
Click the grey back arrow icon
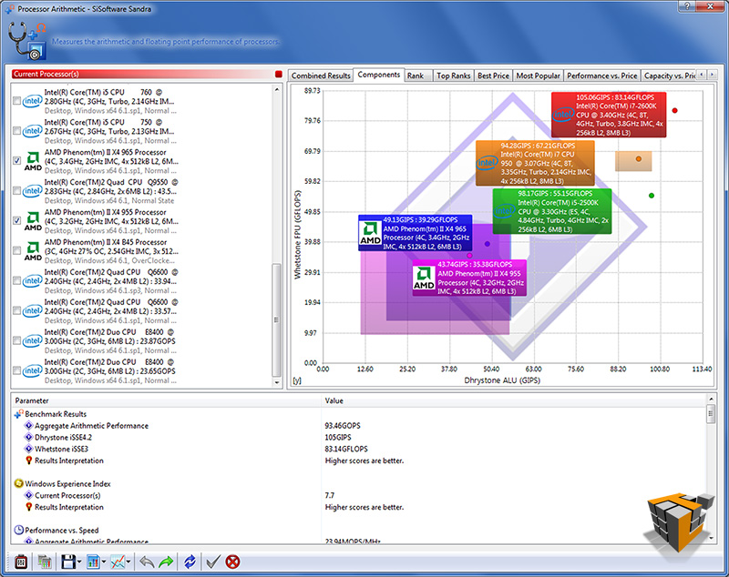[147, 562]
